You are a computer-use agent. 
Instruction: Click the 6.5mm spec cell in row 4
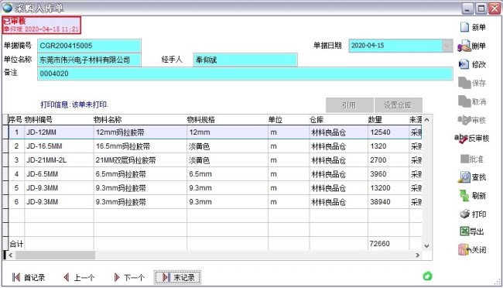click(x=227, y=174)
